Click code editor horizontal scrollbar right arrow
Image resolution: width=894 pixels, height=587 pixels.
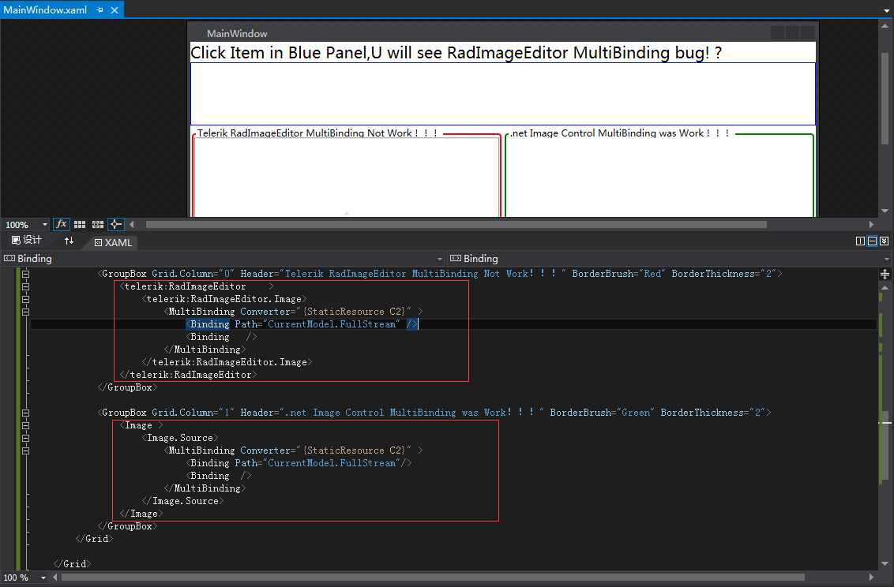tap(871, 578)
